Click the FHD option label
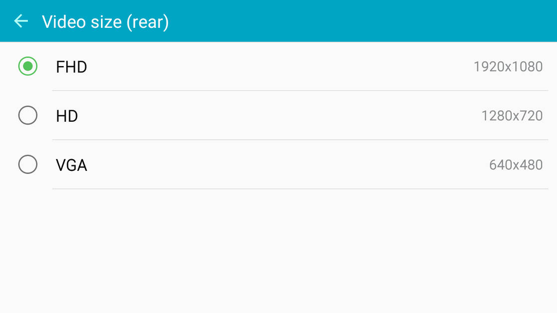 pos(72,67)
